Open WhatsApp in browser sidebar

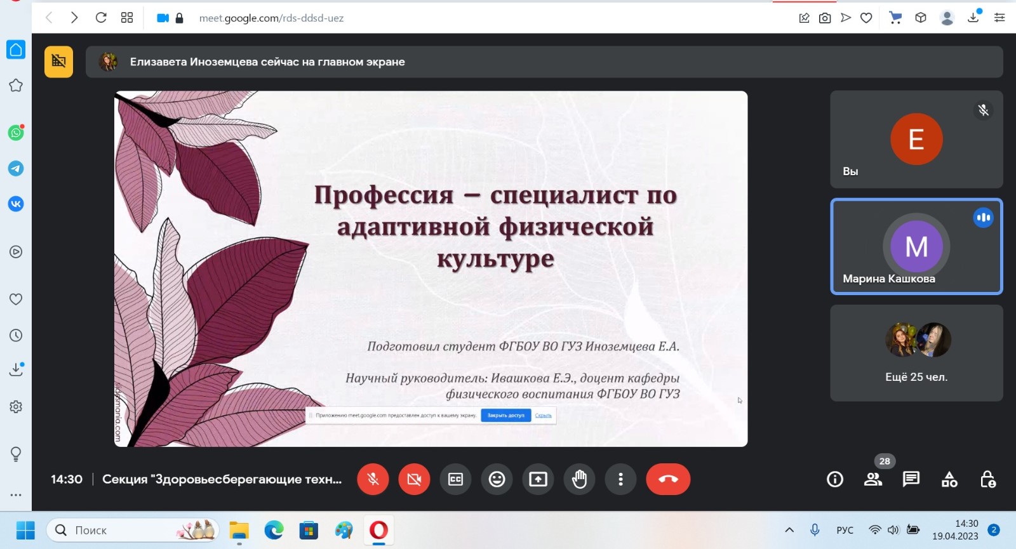tap(16, 132)
